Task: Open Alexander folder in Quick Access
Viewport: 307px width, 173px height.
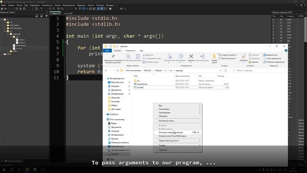Action: click(x=115, y=98)
